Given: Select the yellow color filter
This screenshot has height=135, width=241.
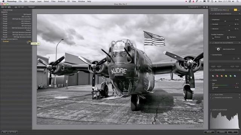Looking at the screenshot, I should pyautogui.click(x=226, y=76).
